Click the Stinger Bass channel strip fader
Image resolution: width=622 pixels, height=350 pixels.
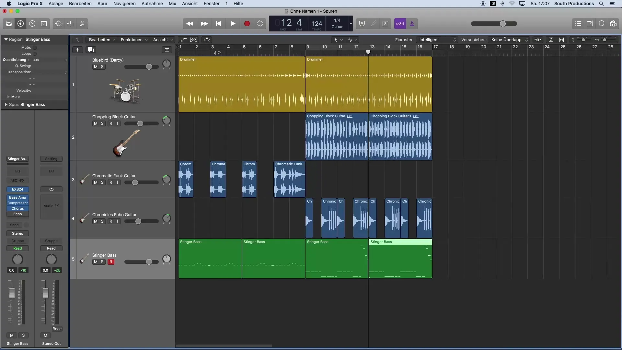click(x=12, y=293)
